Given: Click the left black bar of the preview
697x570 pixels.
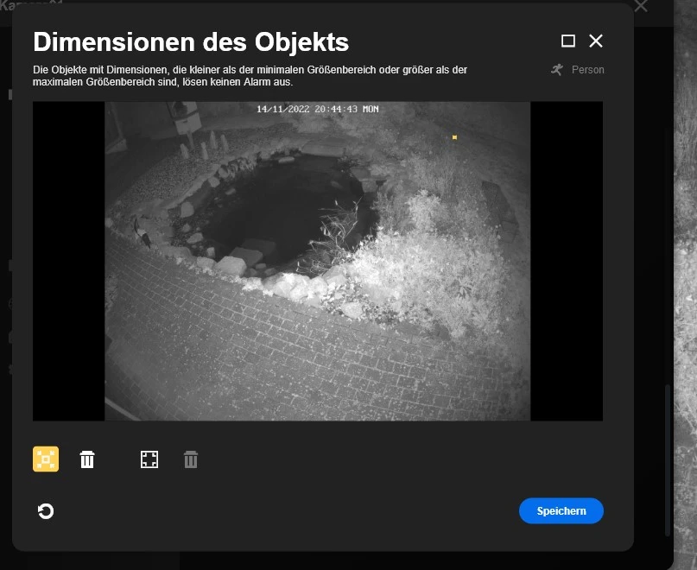Looking at the screenshot, I should [68, 259].
